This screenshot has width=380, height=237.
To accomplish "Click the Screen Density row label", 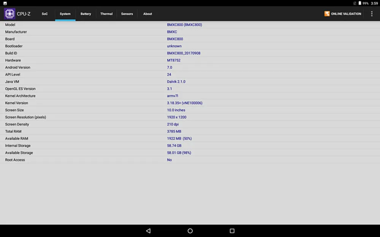I will click(x=17, y=124).
